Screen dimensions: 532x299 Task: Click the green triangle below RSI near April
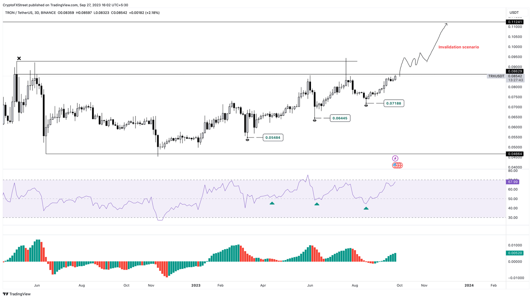272,203
